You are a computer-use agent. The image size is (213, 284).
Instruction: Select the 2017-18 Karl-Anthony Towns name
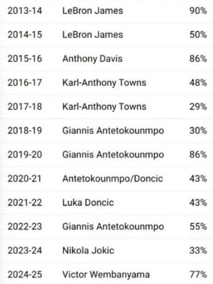point(104,107)
